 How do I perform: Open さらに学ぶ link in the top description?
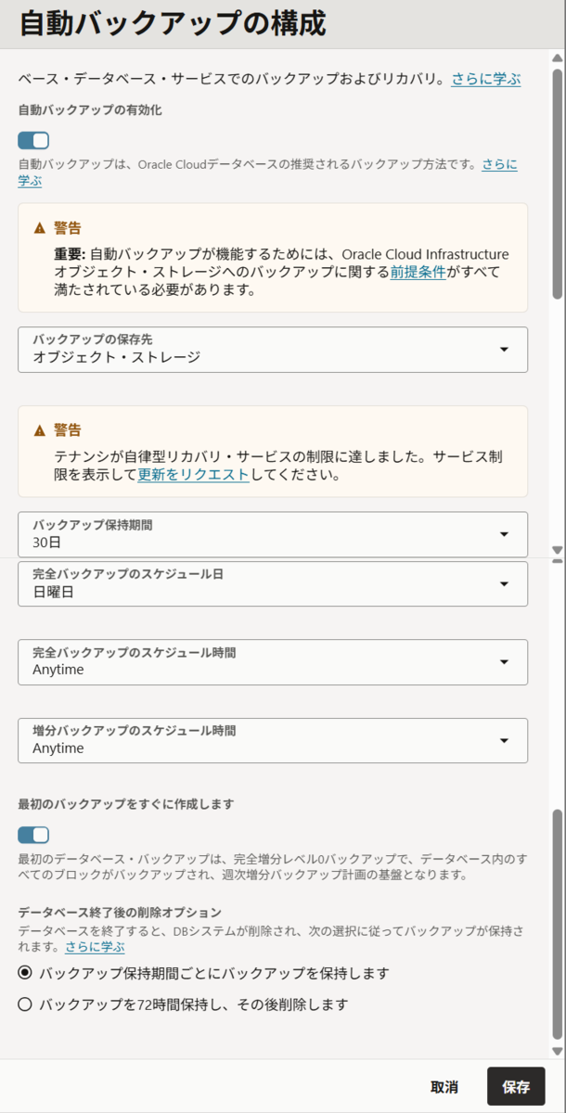486,80
